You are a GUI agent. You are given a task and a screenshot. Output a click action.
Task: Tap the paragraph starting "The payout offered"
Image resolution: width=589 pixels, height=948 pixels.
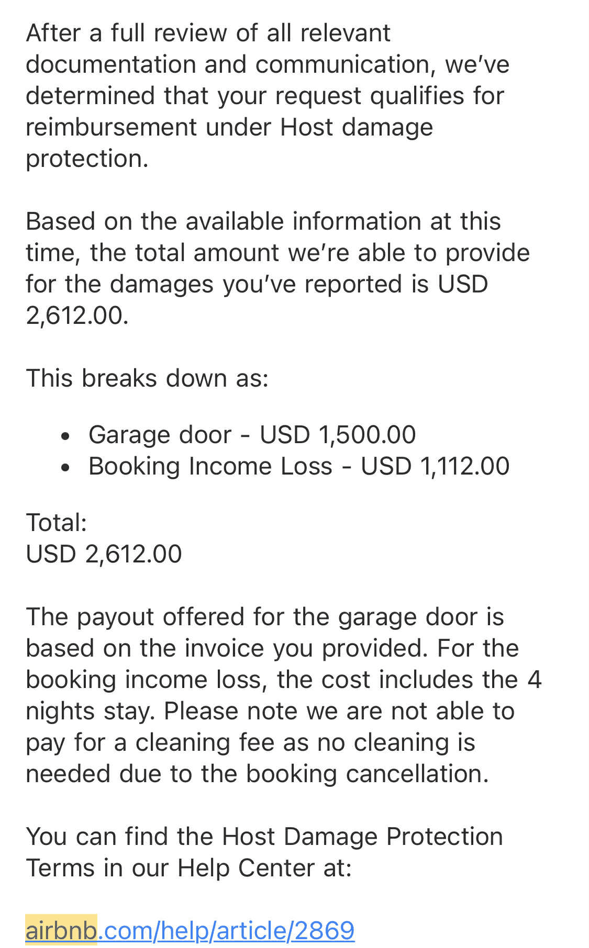coord(283,695)
